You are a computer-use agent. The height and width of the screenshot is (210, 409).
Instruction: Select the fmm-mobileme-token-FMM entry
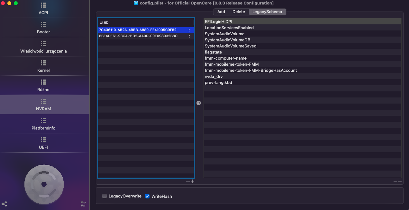point(303,64)
